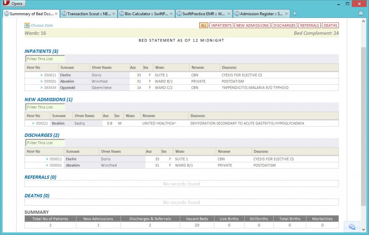Expand record details for patient 043434
369x235 pixels.
click(x=41, y=88)
